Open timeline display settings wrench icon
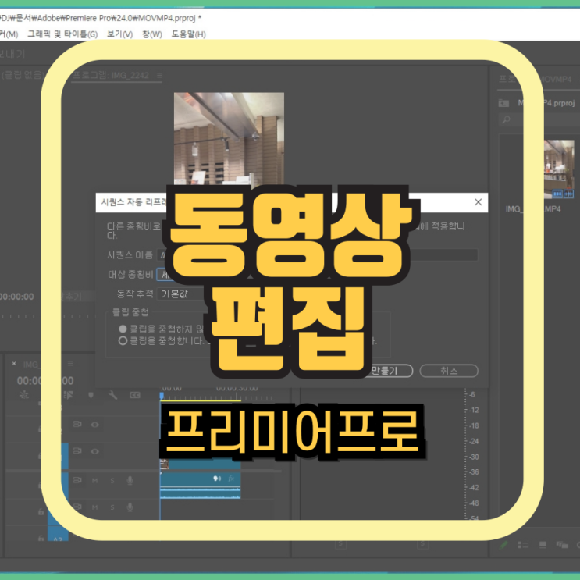580x580 pixels. point(113,395)
